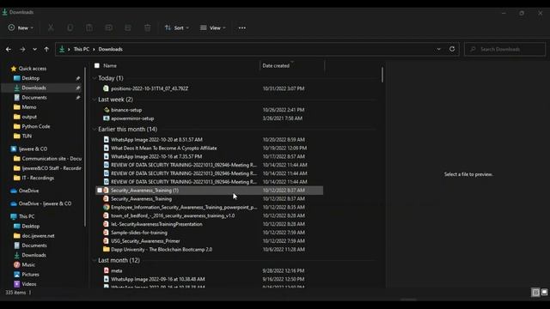Open Ijewere & CO in sidebar
The height and width of the screenshot is (309, 550).
[x=33, y=148]
